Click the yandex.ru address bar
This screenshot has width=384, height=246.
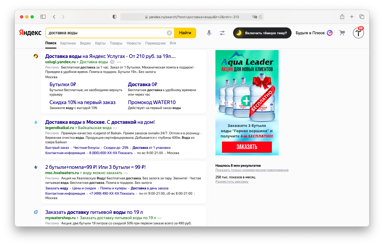[x=192, y=17]
